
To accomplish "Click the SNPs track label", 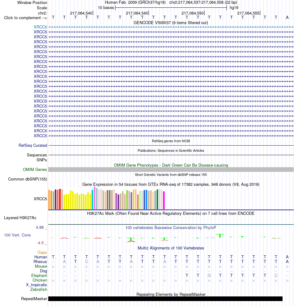I will pos(41,160).
